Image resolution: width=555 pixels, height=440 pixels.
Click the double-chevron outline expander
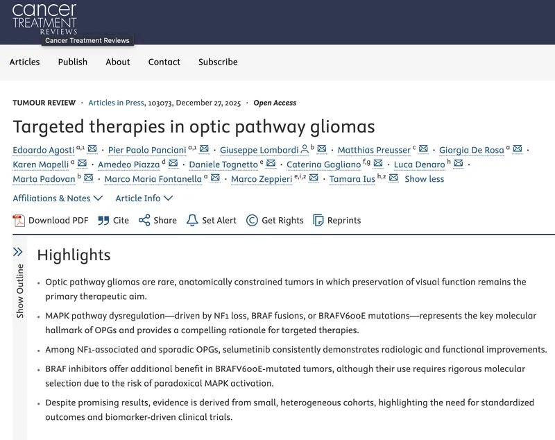tap(17, 251)
